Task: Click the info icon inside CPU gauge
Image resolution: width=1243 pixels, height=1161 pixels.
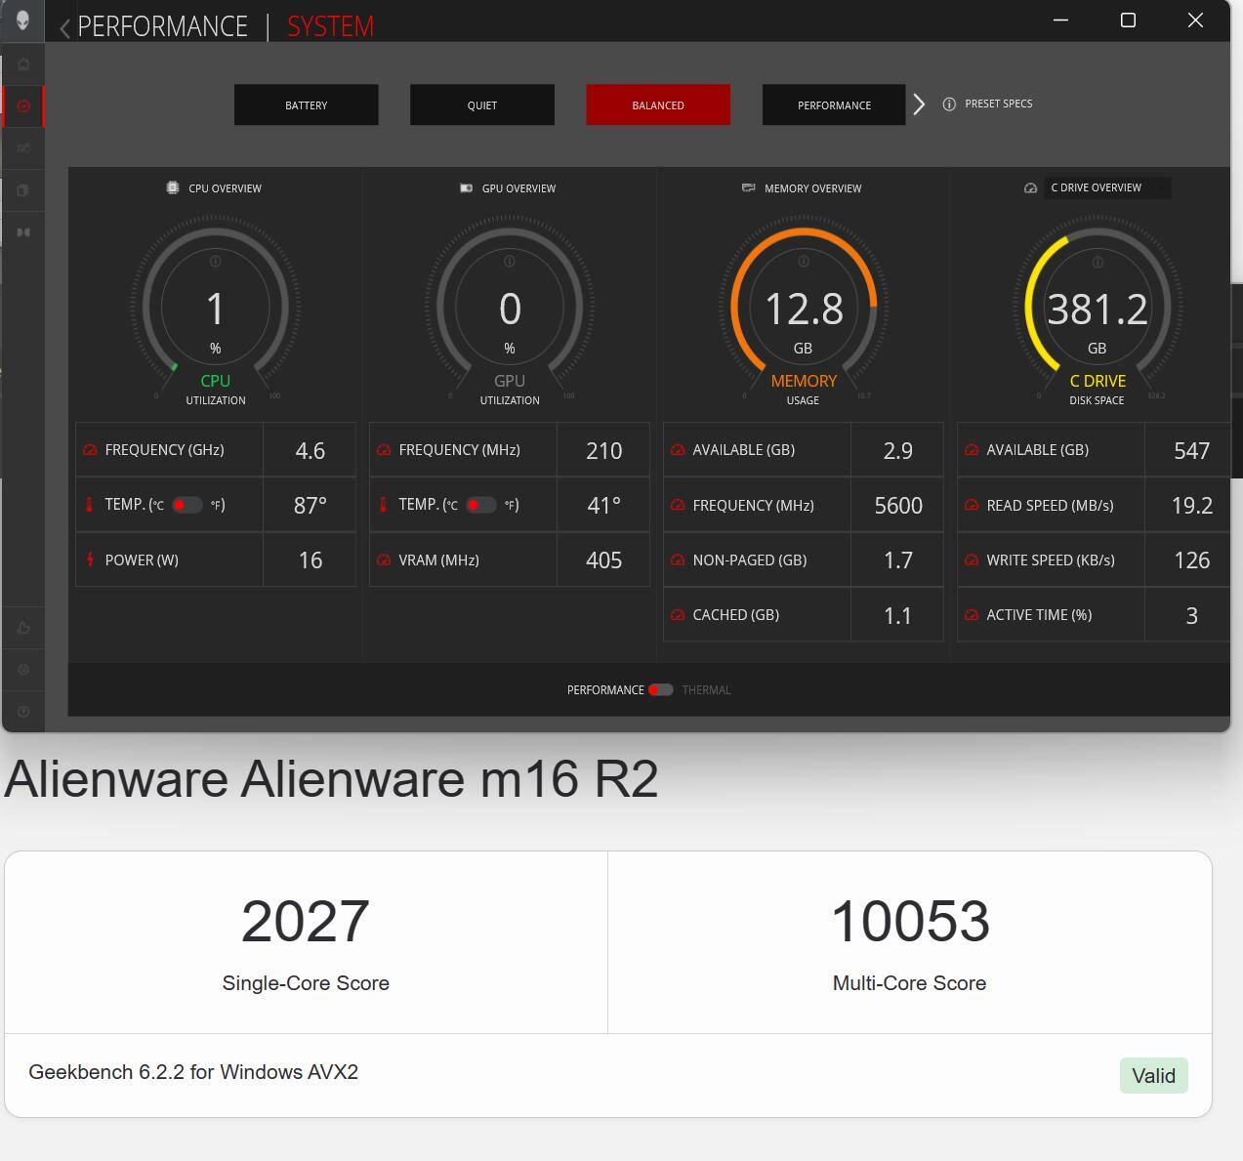Action: [x=216, y=262]
